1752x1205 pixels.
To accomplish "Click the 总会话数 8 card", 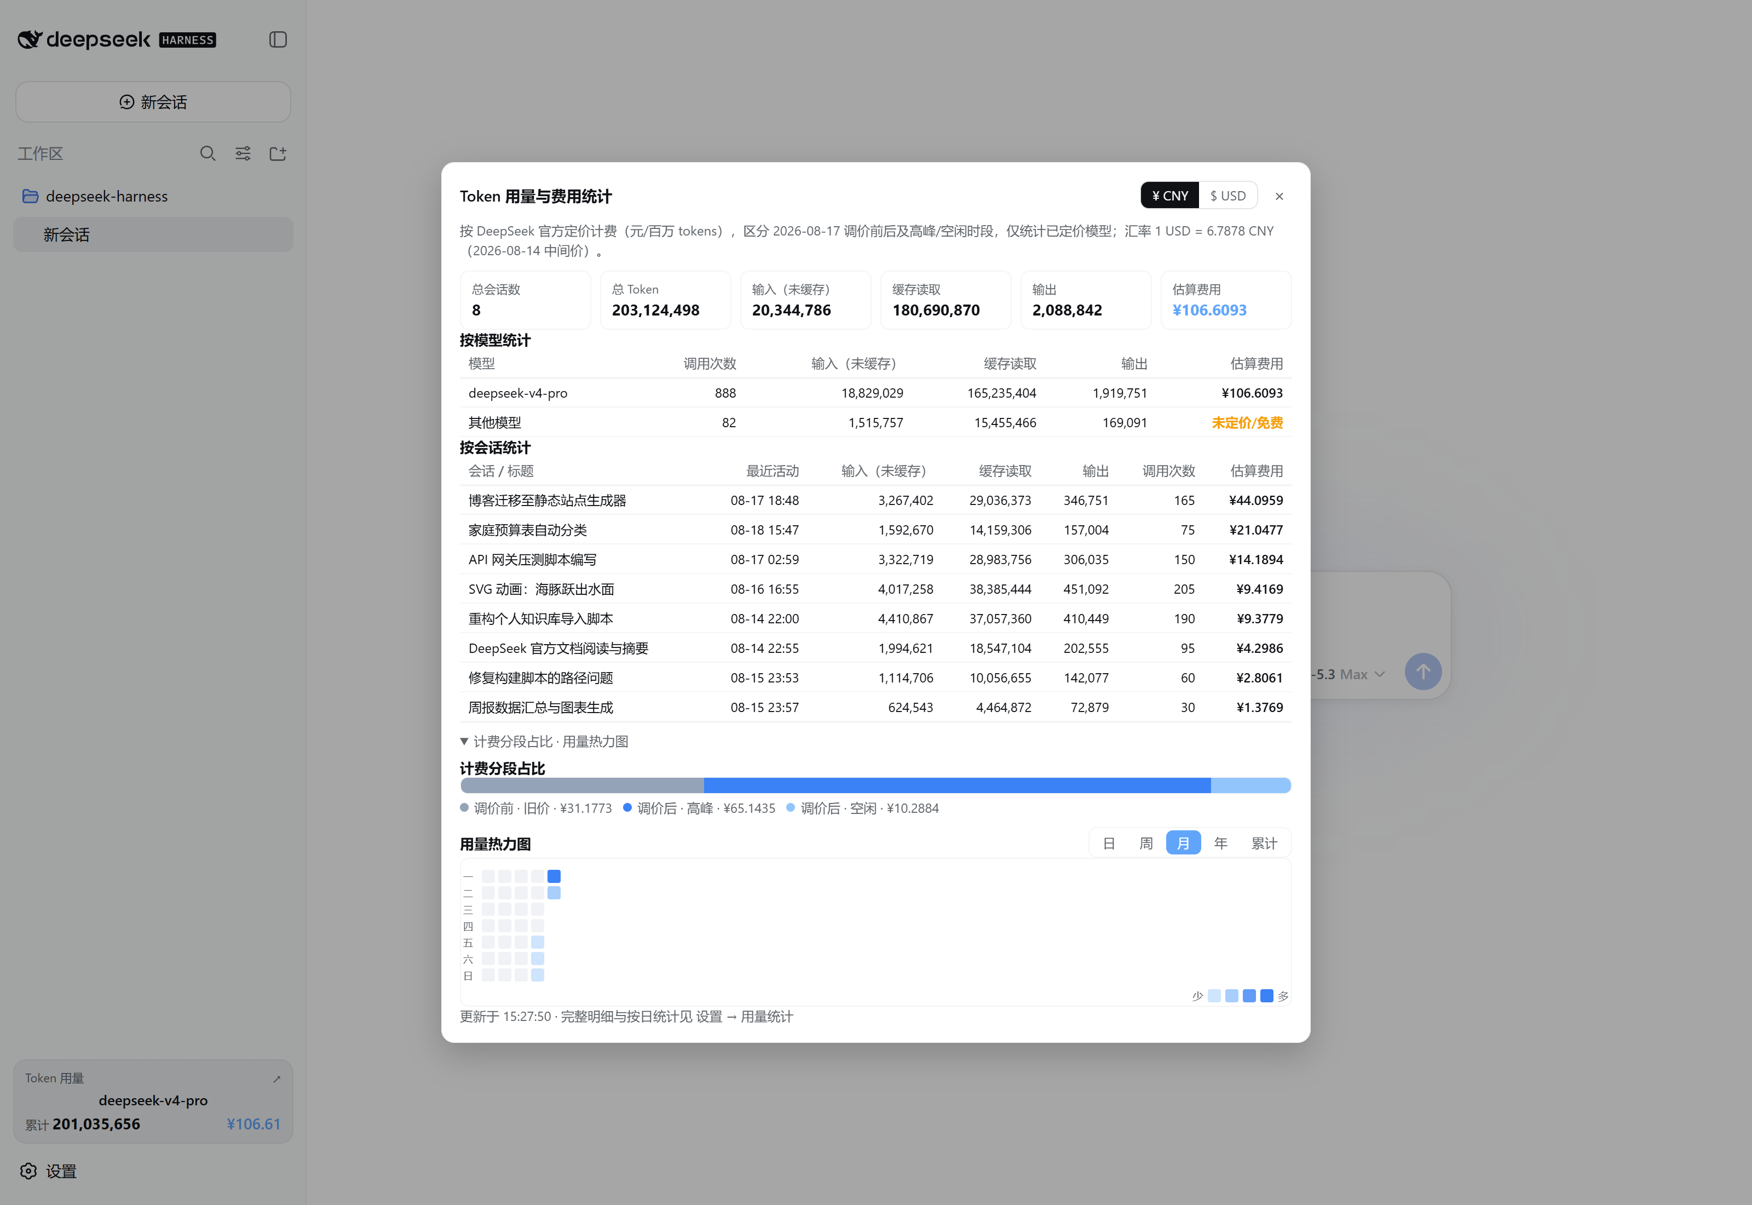I will point(525,300).
